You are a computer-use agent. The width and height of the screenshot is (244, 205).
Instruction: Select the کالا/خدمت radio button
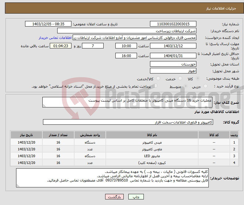tap(158, 78)
